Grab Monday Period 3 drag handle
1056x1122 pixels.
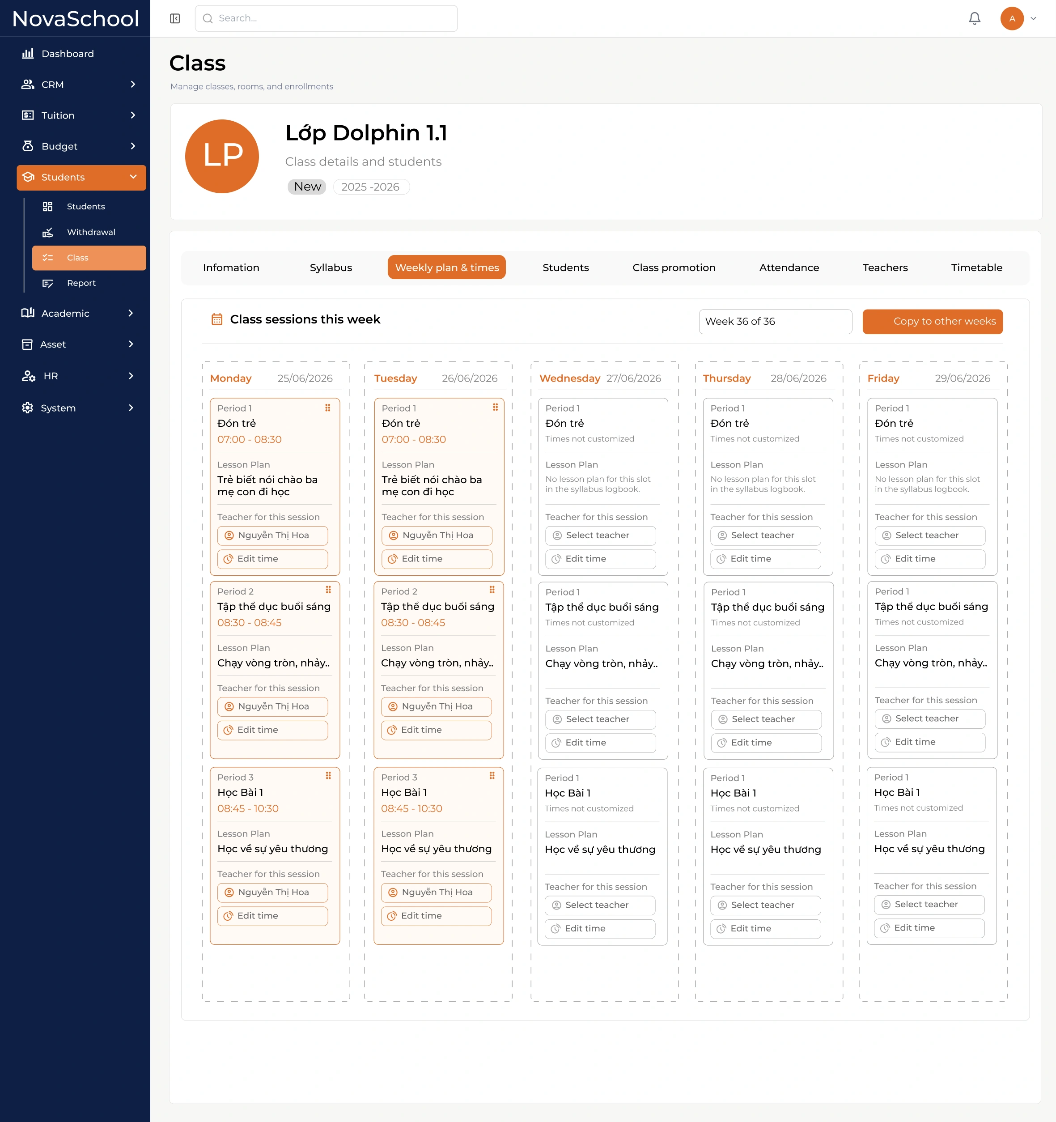[328, 776]
